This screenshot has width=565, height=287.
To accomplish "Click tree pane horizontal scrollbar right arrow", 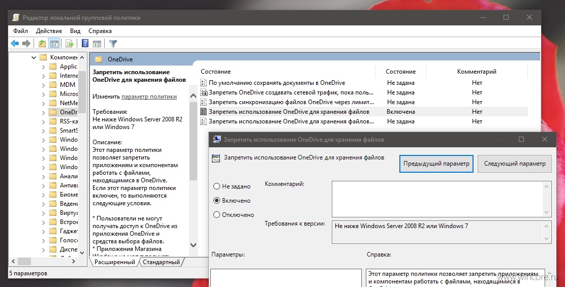I will click(x=74, y=261).
